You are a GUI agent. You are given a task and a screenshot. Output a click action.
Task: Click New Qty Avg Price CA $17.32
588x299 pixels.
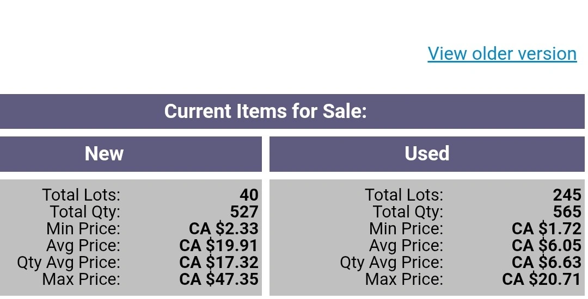pyautogui.click(x=219, y=263)
